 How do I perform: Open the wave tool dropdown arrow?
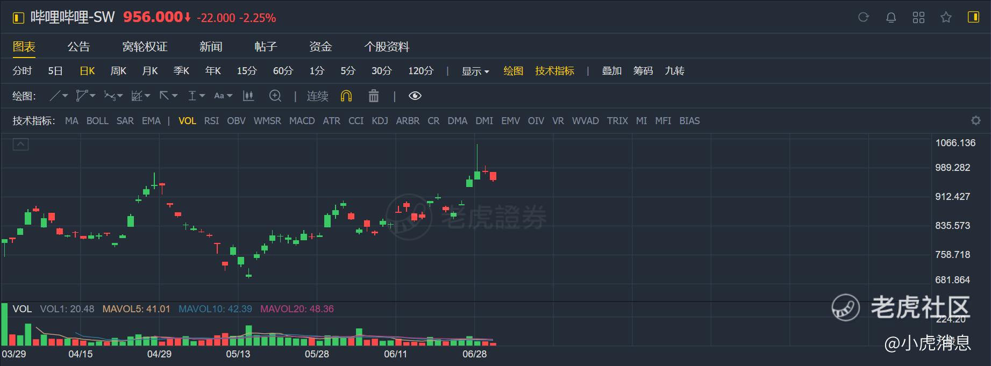120,96
